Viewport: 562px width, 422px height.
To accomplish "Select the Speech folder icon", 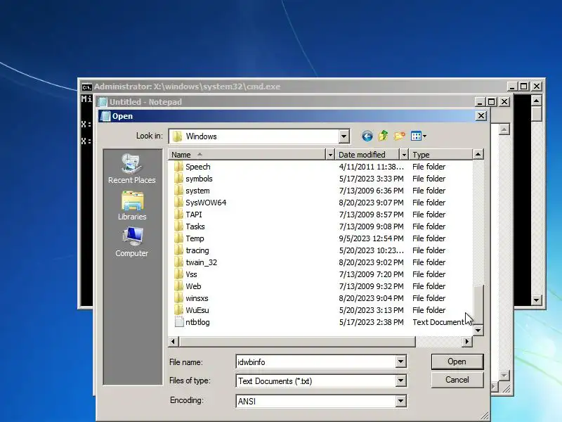I will tap(178, 167).
